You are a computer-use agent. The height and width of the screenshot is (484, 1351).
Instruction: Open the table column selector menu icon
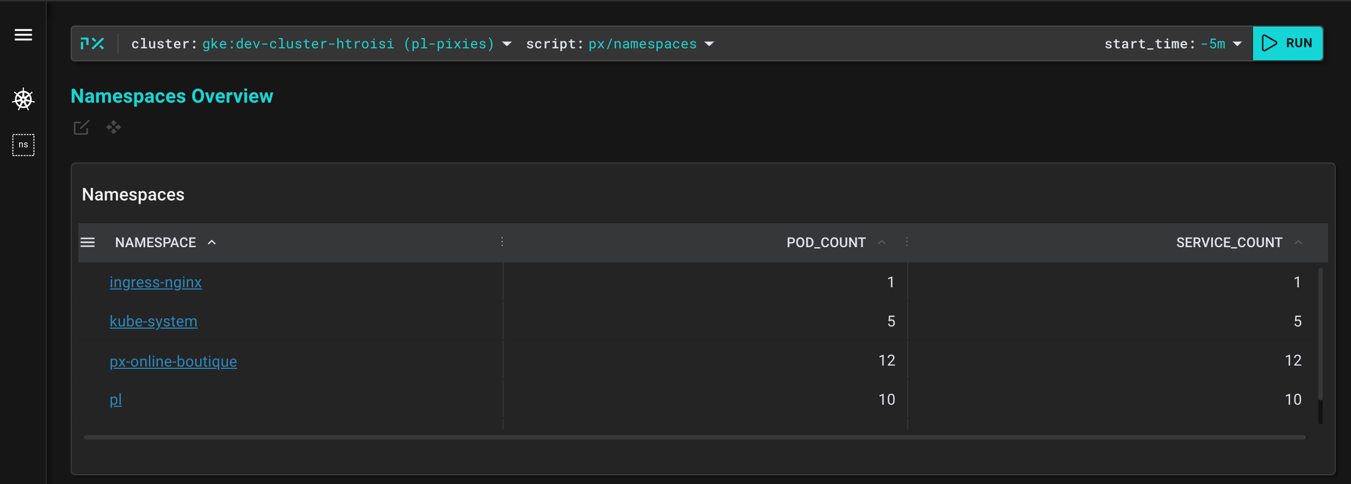click(88, 242)
